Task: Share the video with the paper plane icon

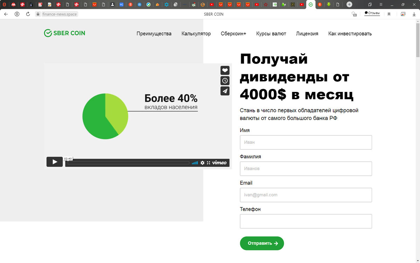Action: coord(225,91)
